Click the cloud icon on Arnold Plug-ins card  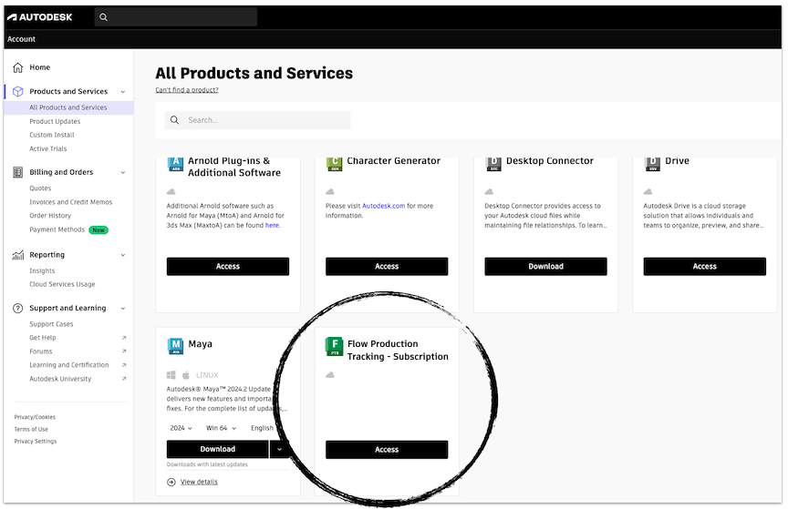pyautogui.click(x=171, y=192)
